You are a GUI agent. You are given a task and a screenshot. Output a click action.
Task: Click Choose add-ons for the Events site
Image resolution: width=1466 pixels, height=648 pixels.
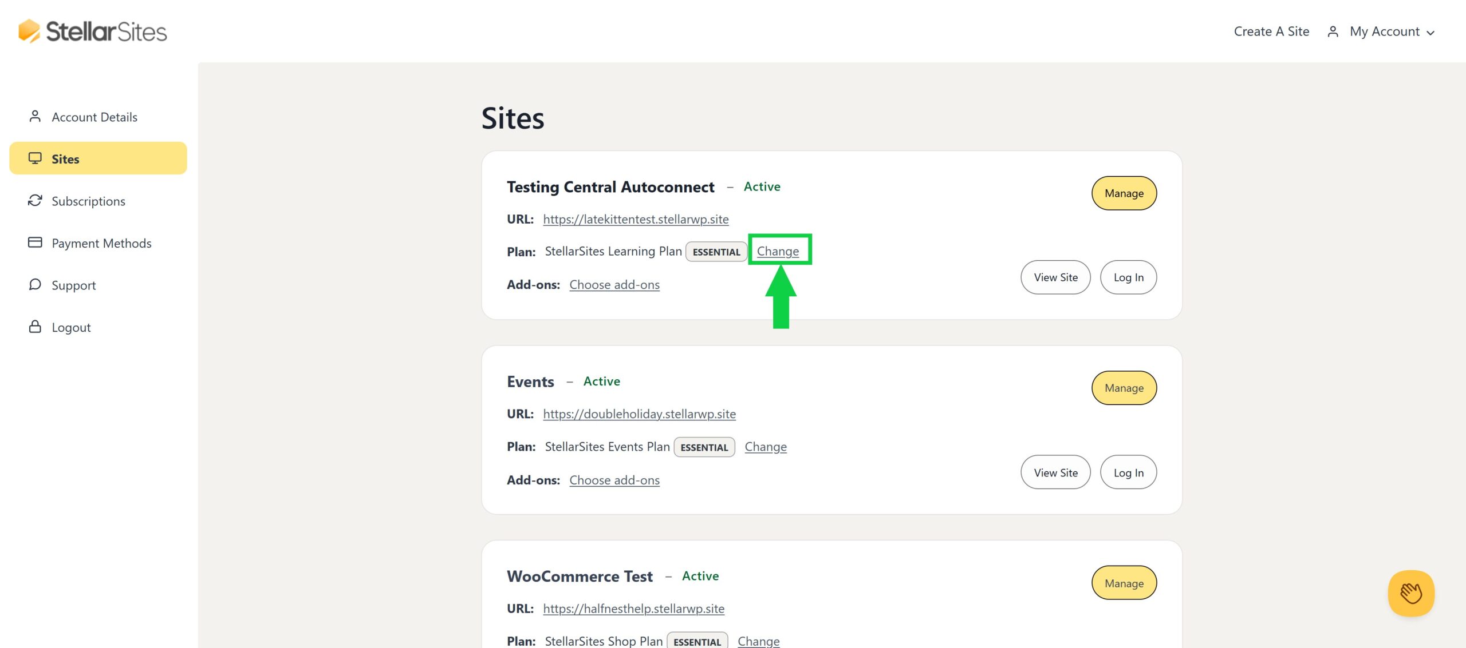coord(614,480)
